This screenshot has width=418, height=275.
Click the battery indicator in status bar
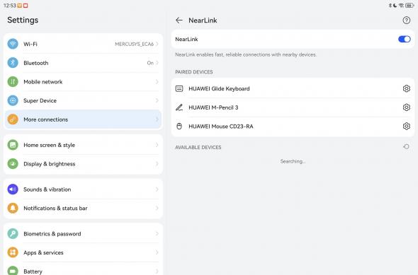[409, 6]
